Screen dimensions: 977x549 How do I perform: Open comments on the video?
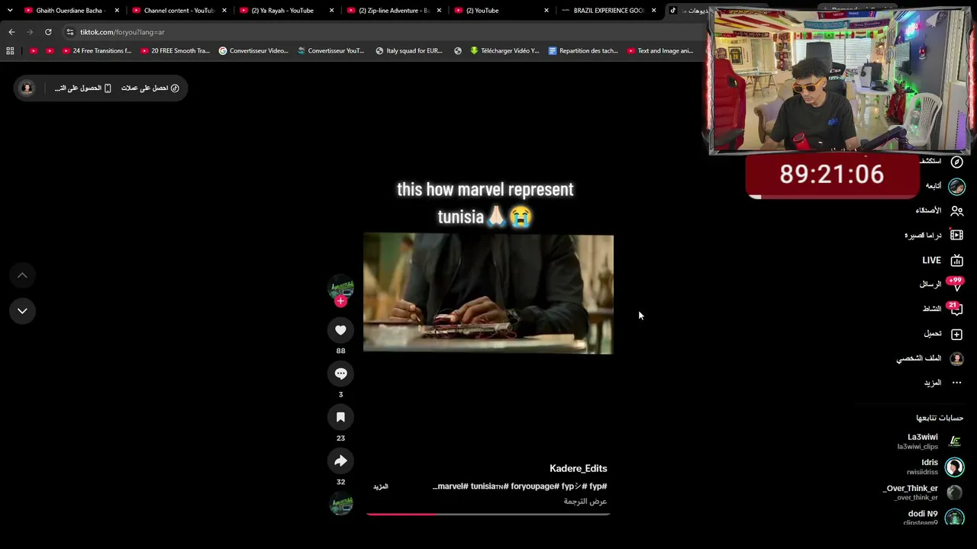(x=340, y=374)
